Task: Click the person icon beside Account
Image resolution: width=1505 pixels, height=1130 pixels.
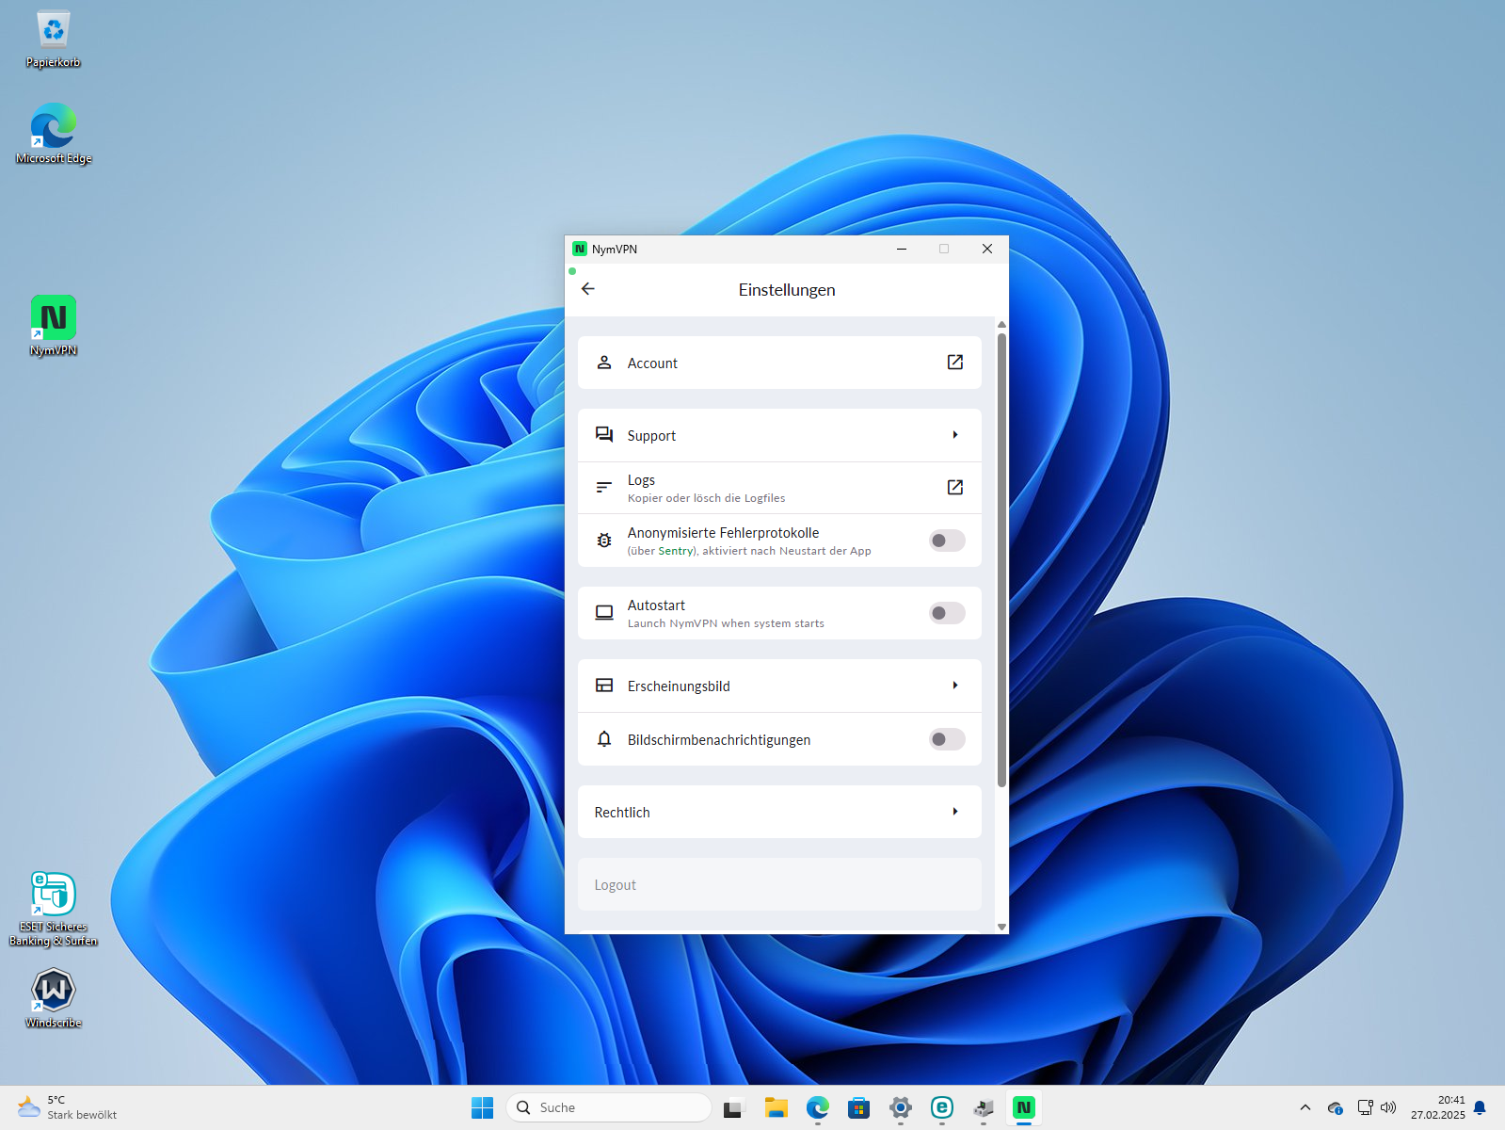Action: (x=604, y=363)
